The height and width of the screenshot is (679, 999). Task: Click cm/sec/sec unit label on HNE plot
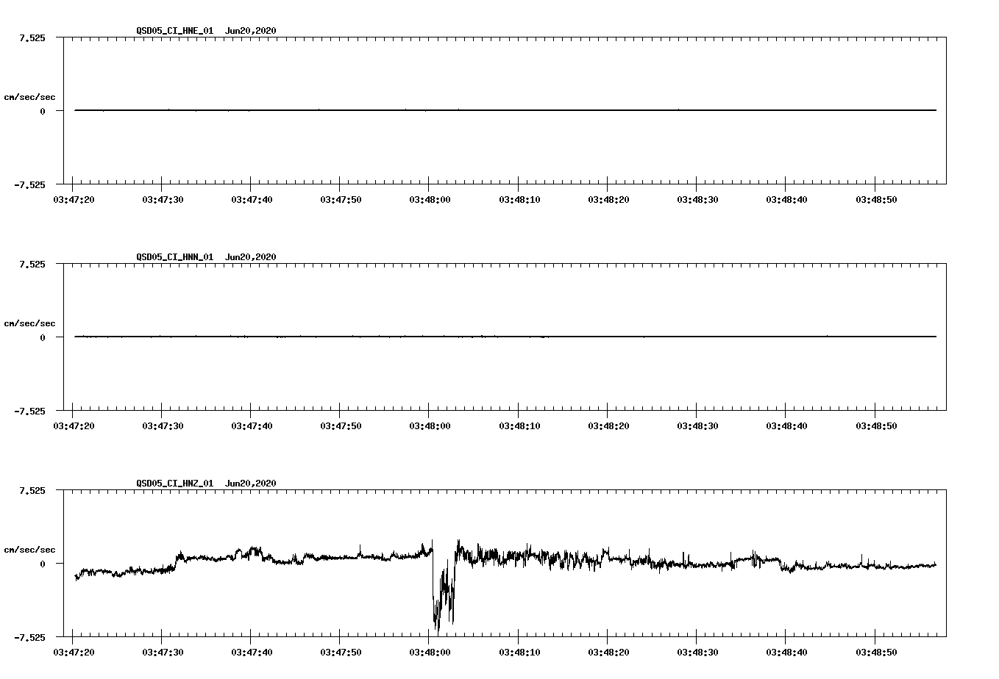tap(29, 97)
